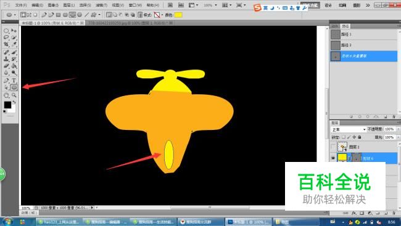The height and width of the screenshot is (226, 401).
Task: Select the Lasso tool
Action: (x=6, y=38)
